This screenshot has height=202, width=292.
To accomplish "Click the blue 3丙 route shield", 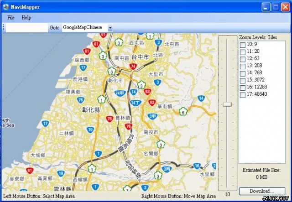I will coord(167,169).
